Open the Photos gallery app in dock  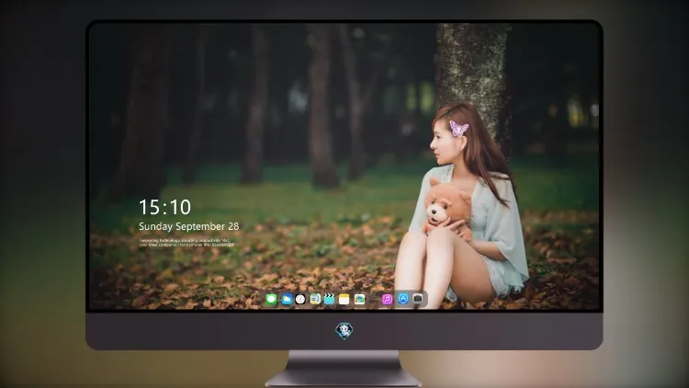(x=359, y=300)
